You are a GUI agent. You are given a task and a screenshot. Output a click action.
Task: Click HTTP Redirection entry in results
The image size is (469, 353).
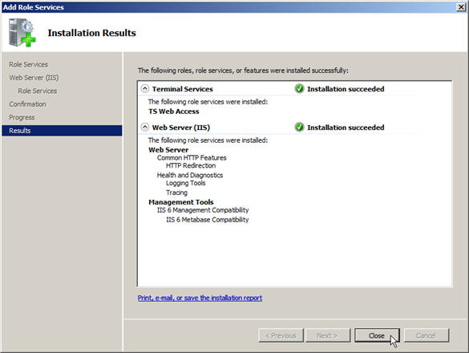(x=191, y=165)
